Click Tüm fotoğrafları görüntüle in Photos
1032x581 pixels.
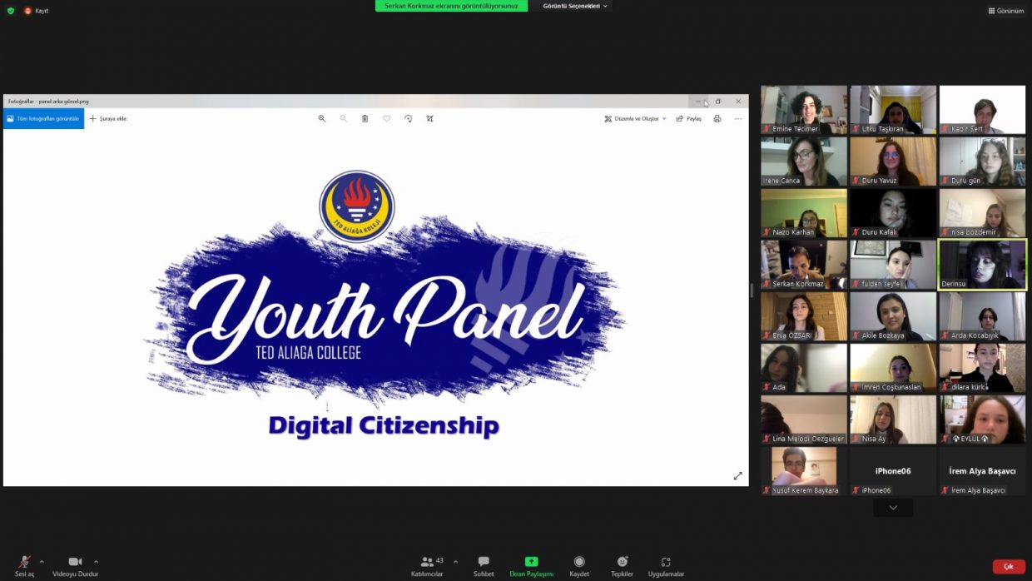click(43, 119)
